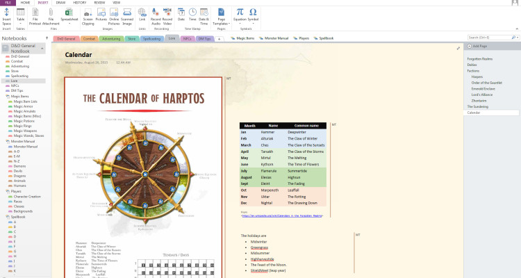
Task: Insert a File Printout
Action: point(35,17)
